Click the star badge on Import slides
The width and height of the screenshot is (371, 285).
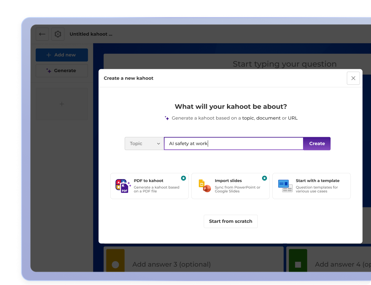(264, 178)
